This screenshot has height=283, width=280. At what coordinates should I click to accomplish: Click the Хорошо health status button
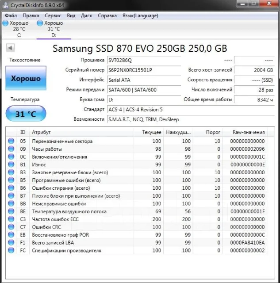26,78
